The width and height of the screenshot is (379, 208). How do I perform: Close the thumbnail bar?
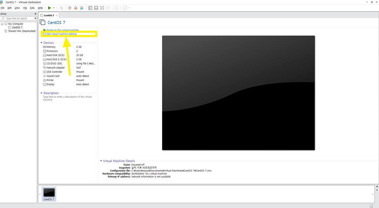[x=377, y=187]
